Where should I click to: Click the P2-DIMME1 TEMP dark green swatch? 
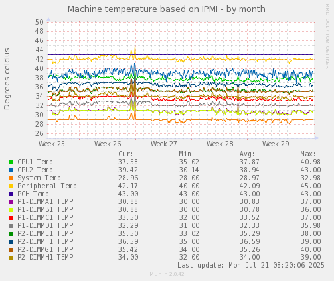11,234
